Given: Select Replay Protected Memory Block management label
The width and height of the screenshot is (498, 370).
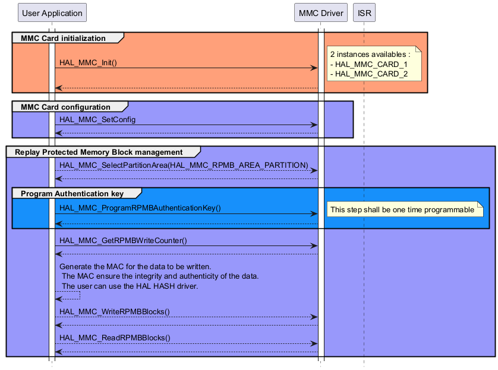Looking at the screenshot, I should (x=99, y=152).
